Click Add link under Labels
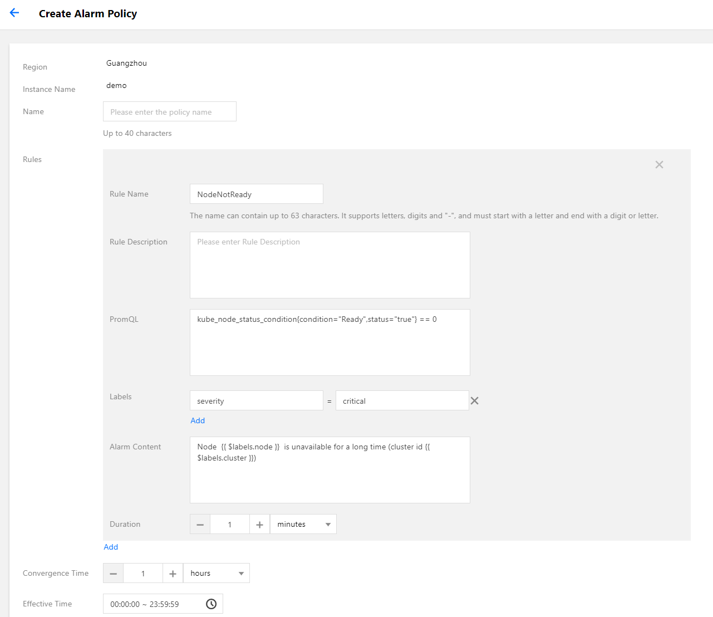The height and width of the screenshot is (617, 713). point(198,420)
